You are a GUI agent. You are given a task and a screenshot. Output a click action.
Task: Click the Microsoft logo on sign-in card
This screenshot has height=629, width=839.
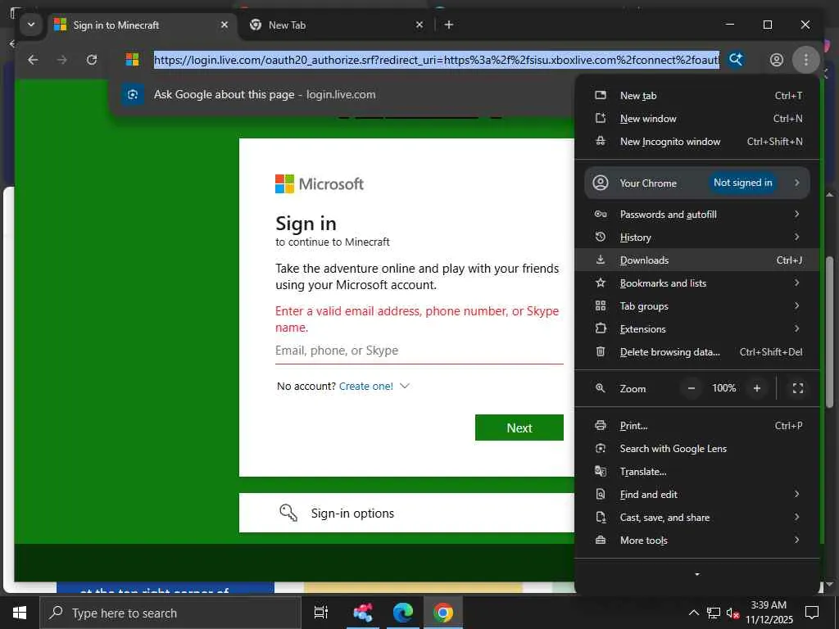click(x=320, y=184)
